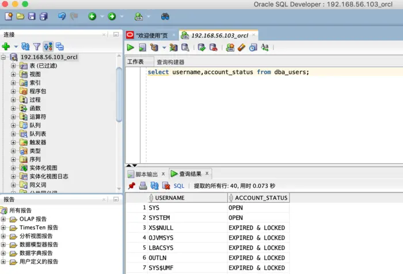Screen dimensions: 403x274
Task: Open SQL History icon in worksheet toolbar
Action: [253, 48]
